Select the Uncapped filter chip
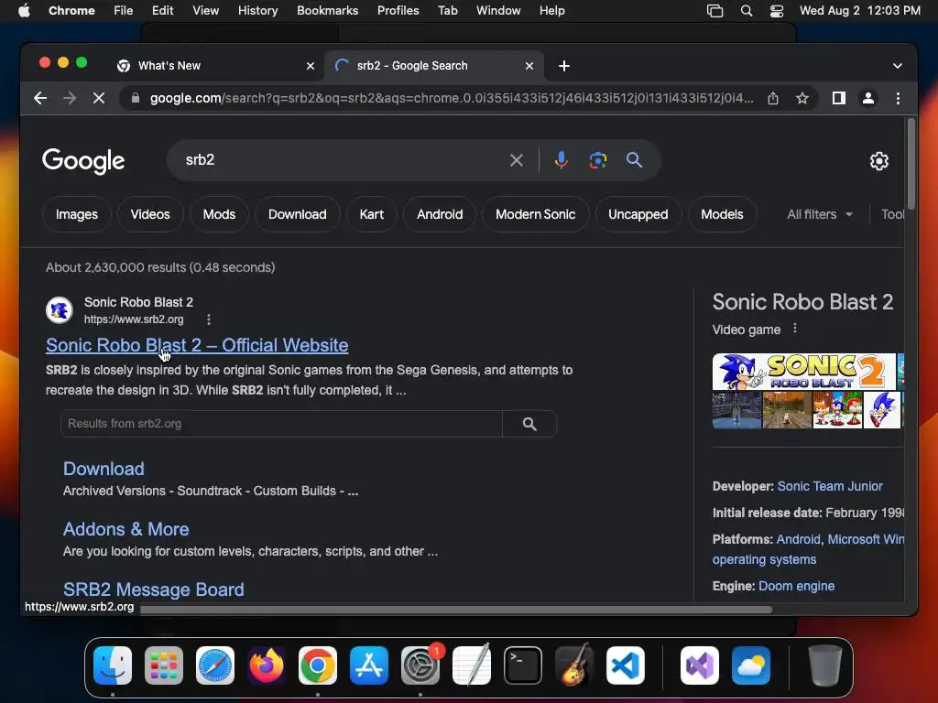 pyautogui.click(x=638, y=214)
